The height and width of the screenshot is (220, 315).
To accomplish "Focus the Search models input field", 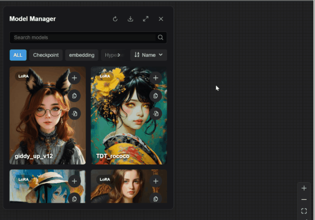I will (84, 37).
